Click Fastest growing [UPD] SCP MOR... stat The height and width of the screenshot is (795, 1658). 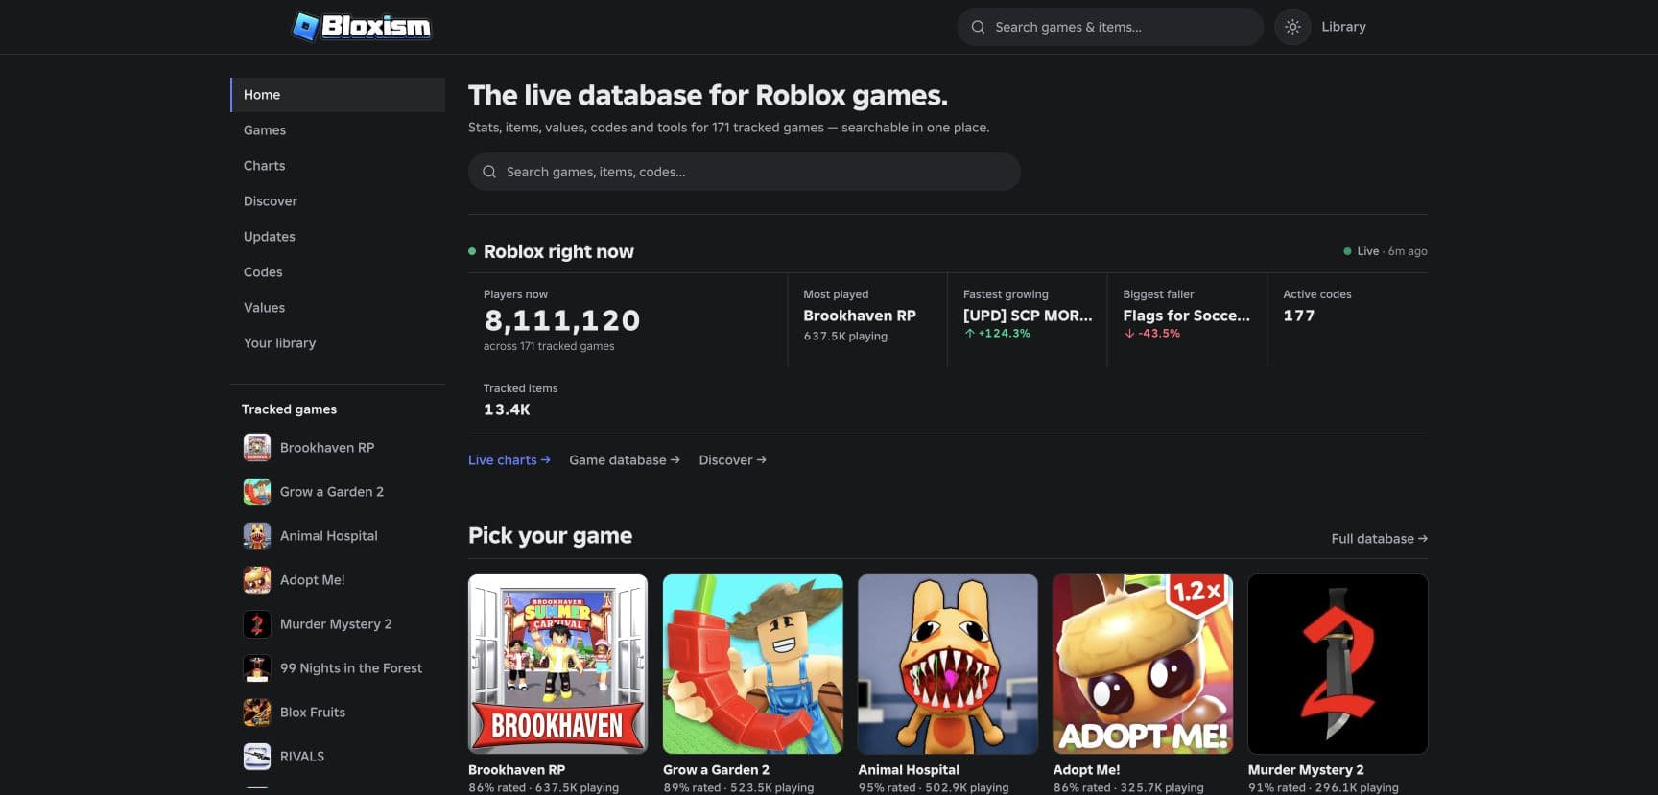(1028, 320)
